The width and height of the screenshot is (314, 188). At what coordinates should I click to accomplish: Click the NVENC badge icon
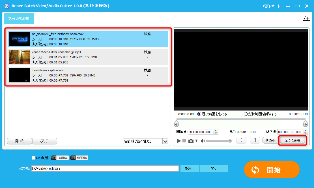pos(79,158)
